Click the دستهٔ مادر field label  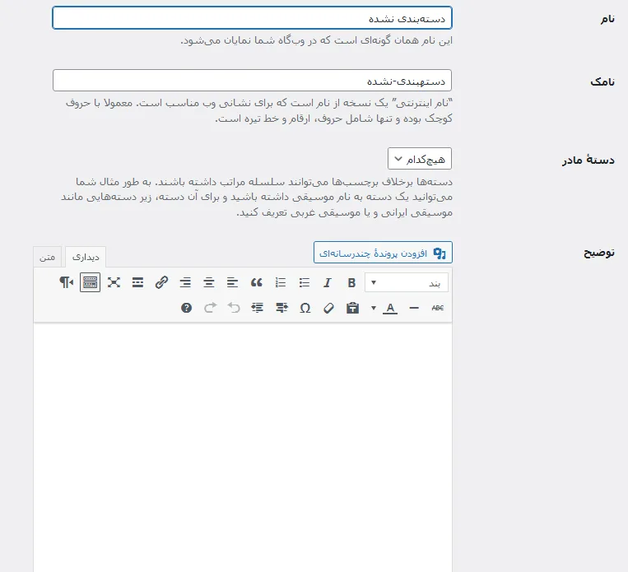pos(588,160)
